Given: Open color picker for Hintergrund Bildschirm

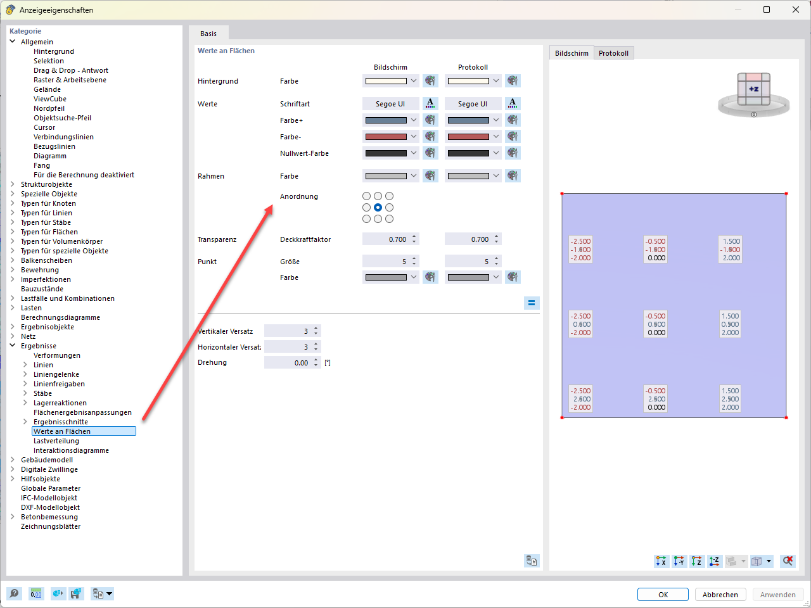Looking at the screenshot, I should pos(430,81).
